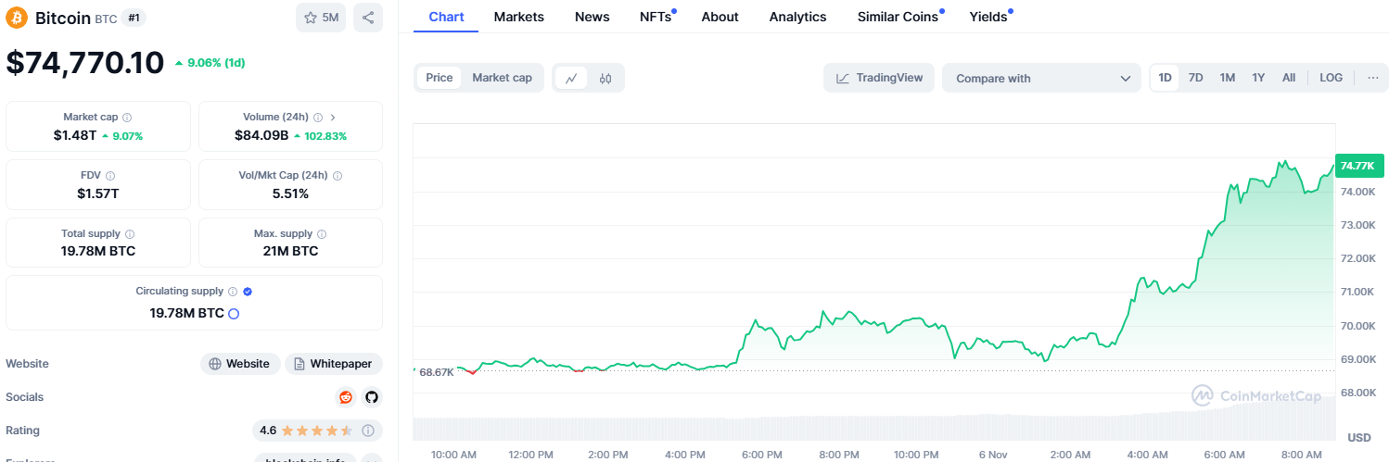Click the verified badge next to Circulating supply
1389x462 pixels.
click(x=248, y=292)
